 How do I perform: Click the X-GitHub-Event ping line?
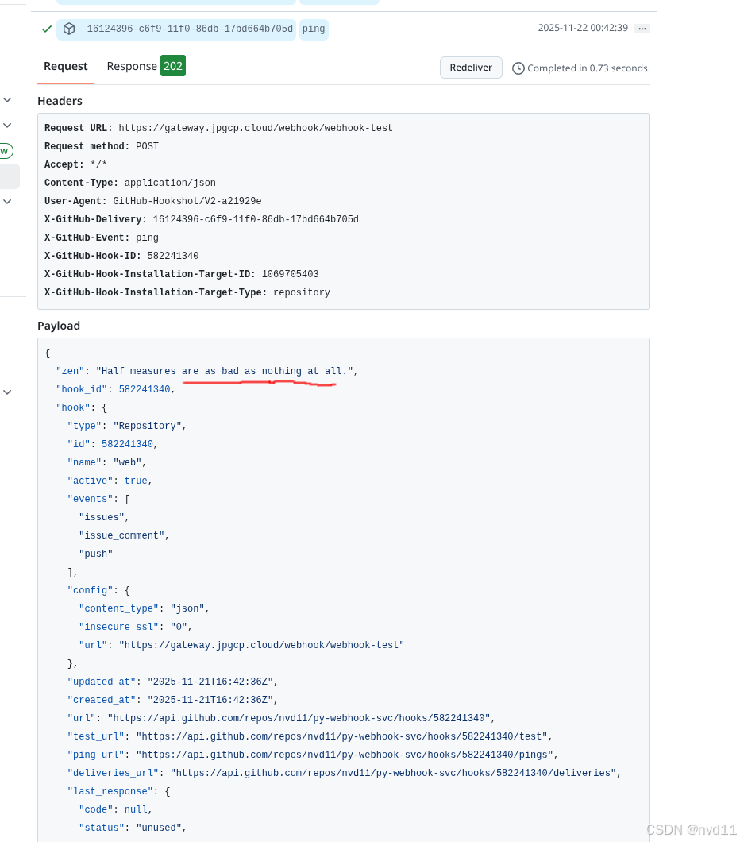pyautogui.click(x=102, y=238)
